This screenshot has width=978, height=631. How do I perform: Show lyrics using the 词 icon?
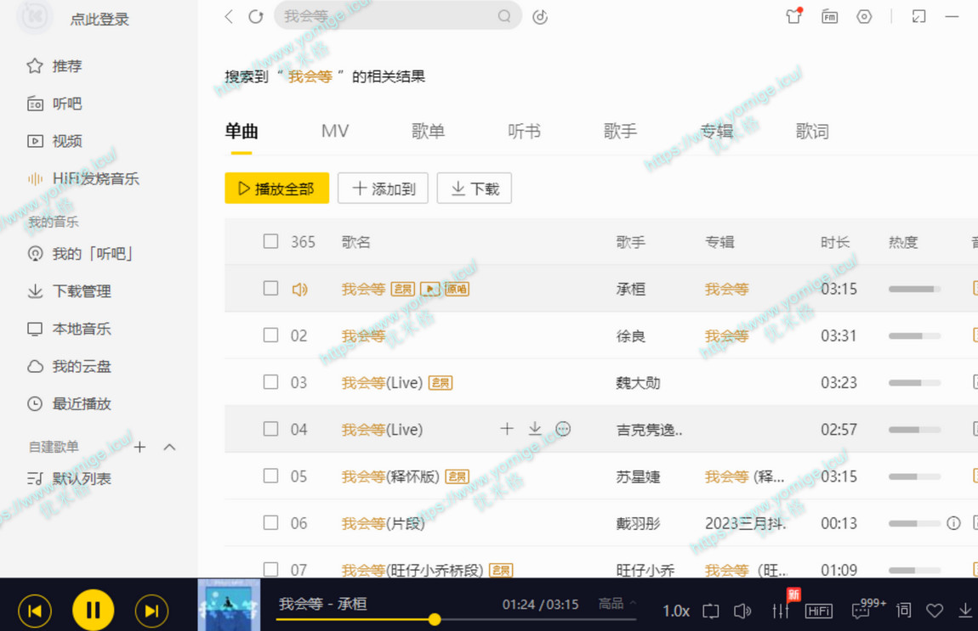[x=904, y=610]
